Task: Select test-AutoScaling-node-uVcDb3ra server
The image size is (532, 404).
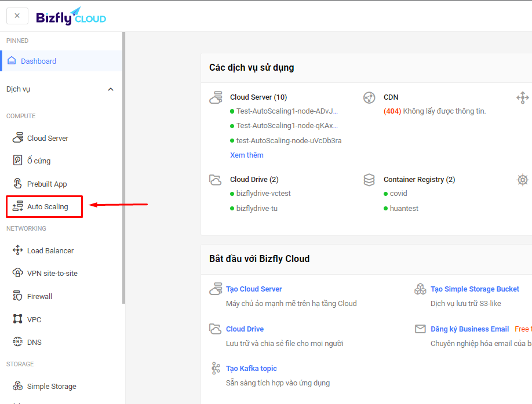Action: (x=289, y=141)
